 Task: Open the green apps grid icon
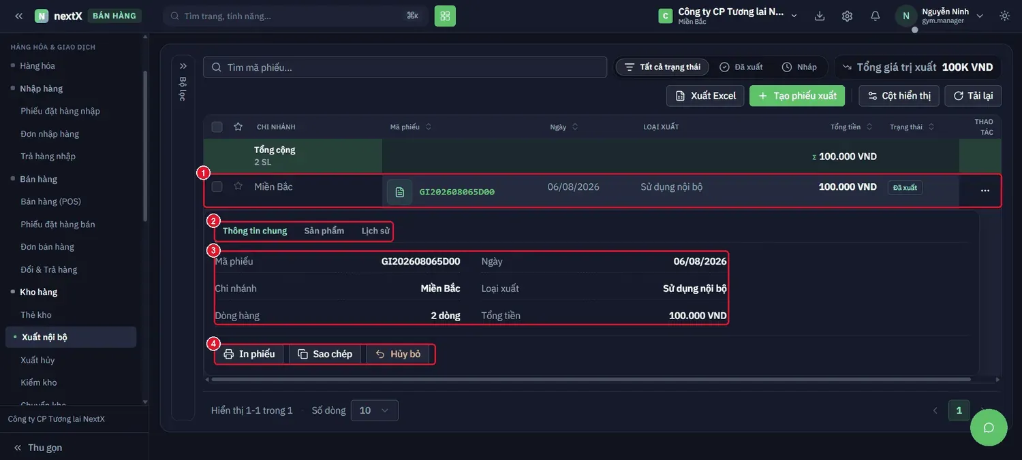point(445,16)
